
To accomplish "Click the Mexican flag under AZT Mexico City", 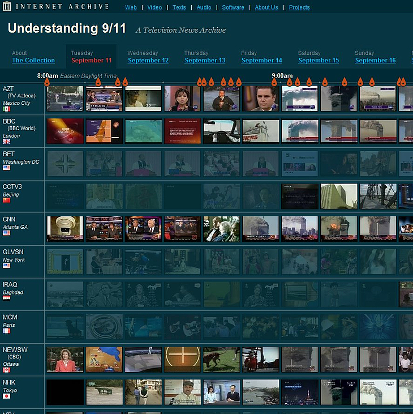I will [x=6, y=109].
